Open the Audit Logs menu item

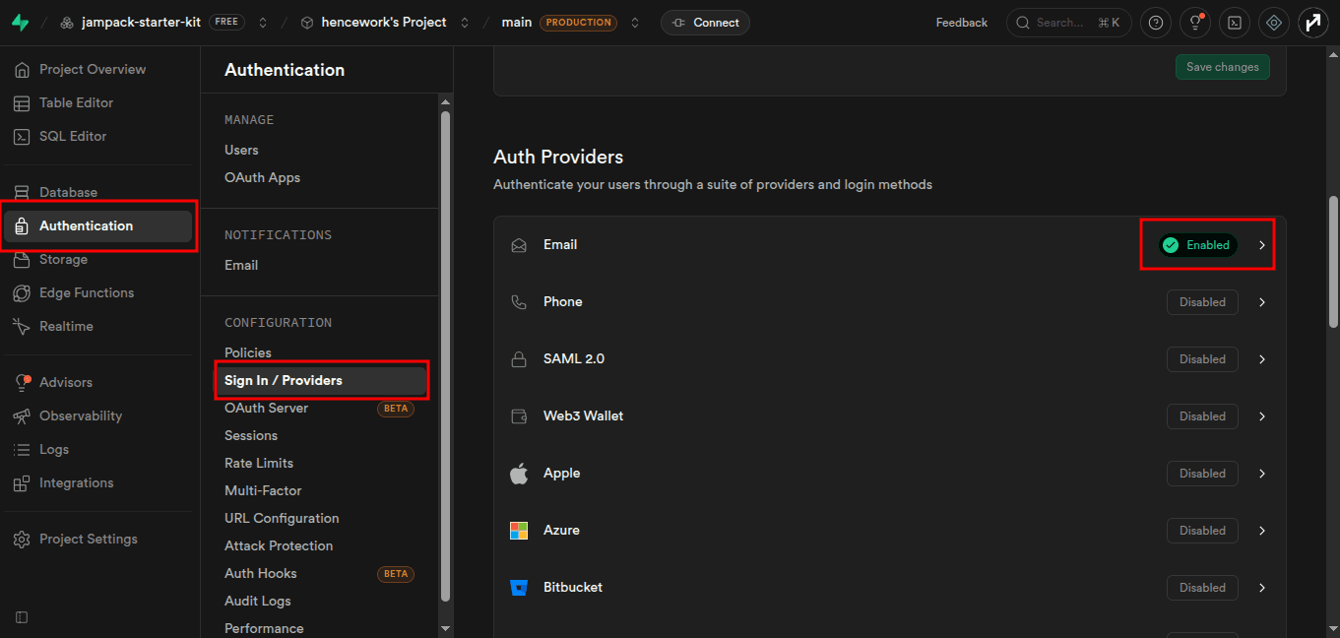[258, 602]
